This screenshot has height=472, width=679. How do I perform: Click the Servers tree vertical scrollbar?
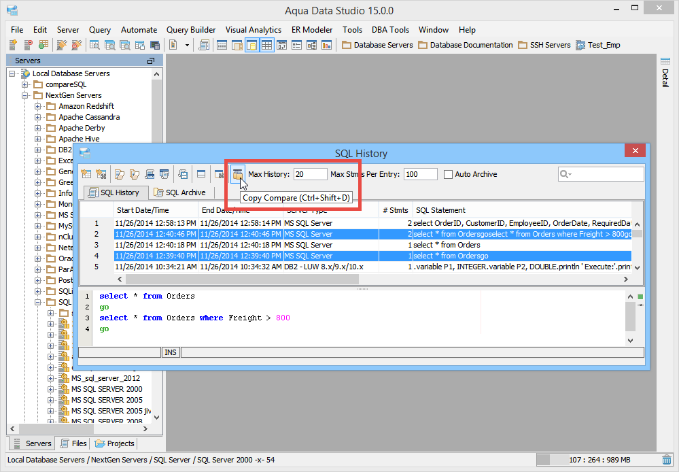[x=157, y=246]
